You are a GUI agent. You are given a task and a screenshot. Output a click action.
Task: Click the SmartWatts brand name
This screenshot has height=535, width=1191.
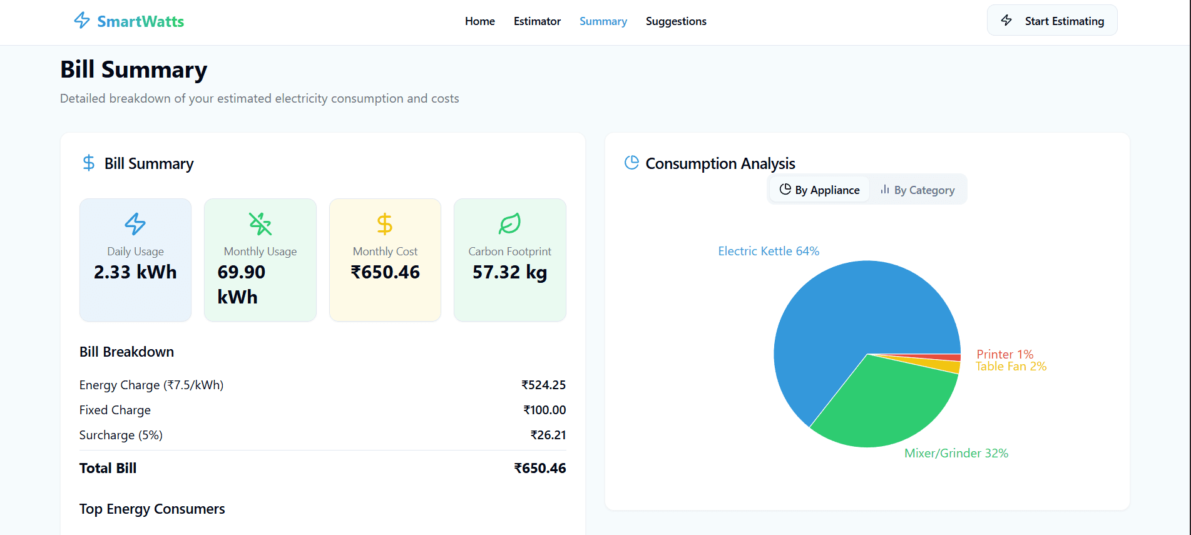(140, 21)
